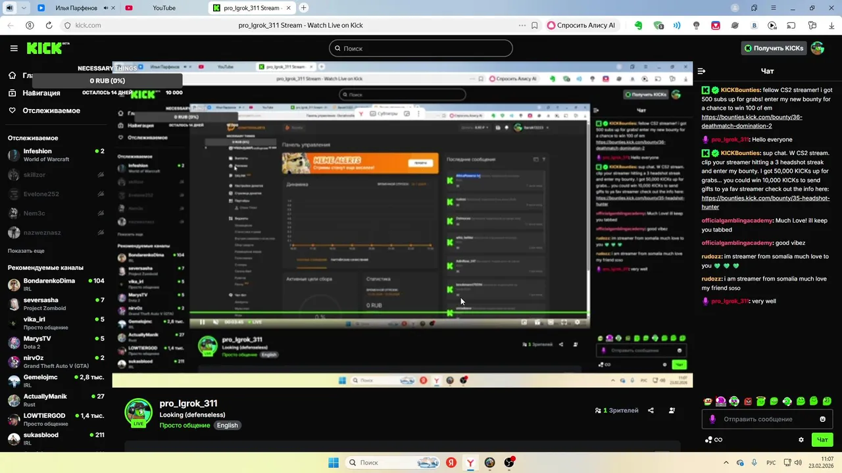Open the stream viewers count Зрителей
This screenshot has width=842, height=473.
point(616,411)
